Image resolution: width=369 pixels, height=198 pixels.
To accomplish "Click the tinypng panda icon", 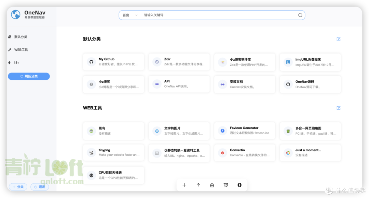I will pos(91,153).
